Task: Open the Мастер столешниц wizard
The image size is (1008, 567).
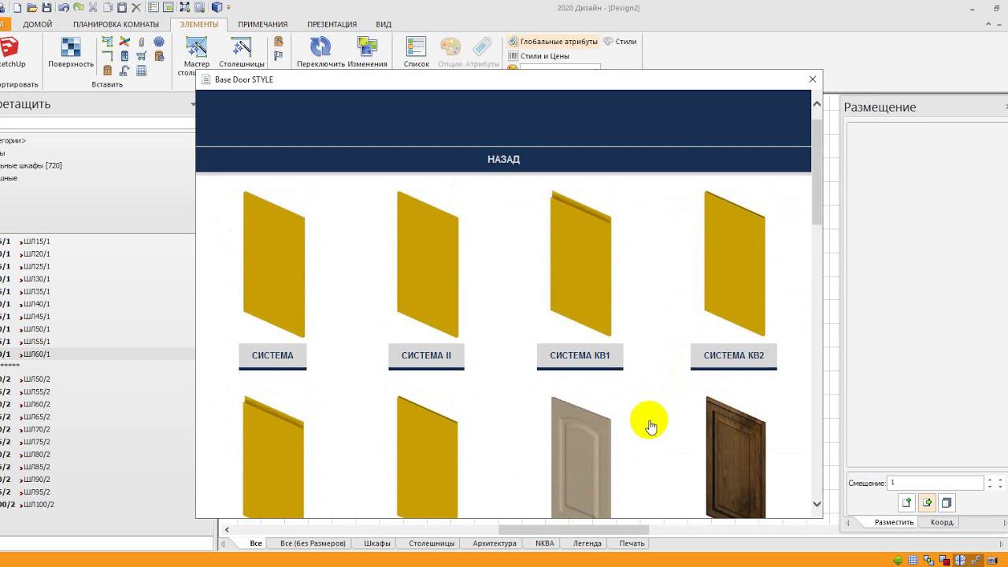Action: tap(196, 55)
